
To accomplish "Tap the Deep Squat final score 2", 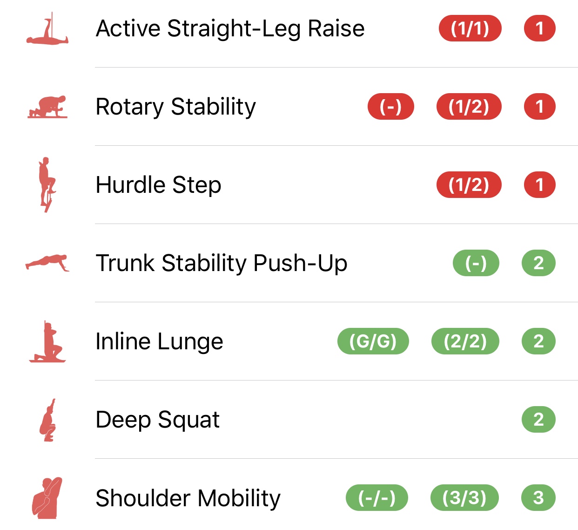I will (x=538, y=420).
